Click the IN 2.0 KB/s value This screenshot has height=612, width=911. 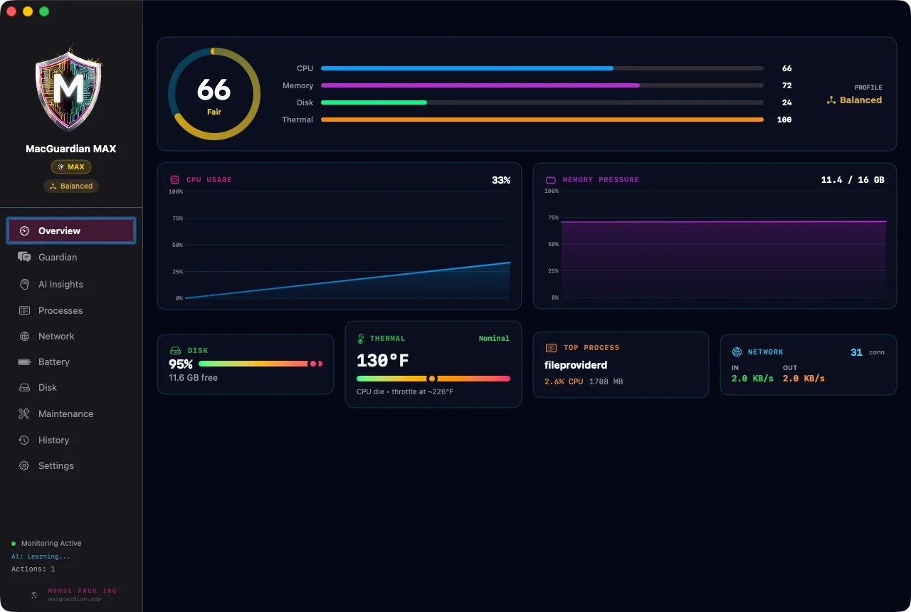[752, 379]
